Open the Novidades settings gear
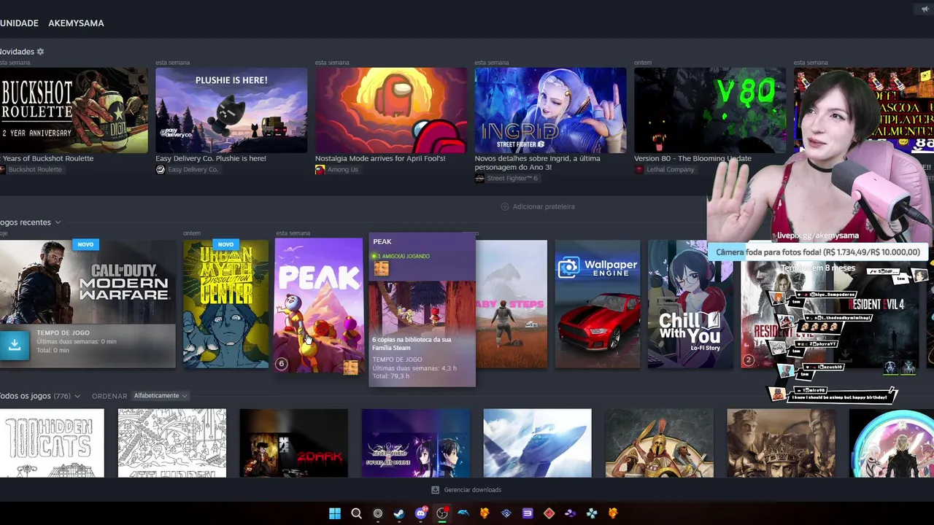934x525 pixels. point(40,52)
